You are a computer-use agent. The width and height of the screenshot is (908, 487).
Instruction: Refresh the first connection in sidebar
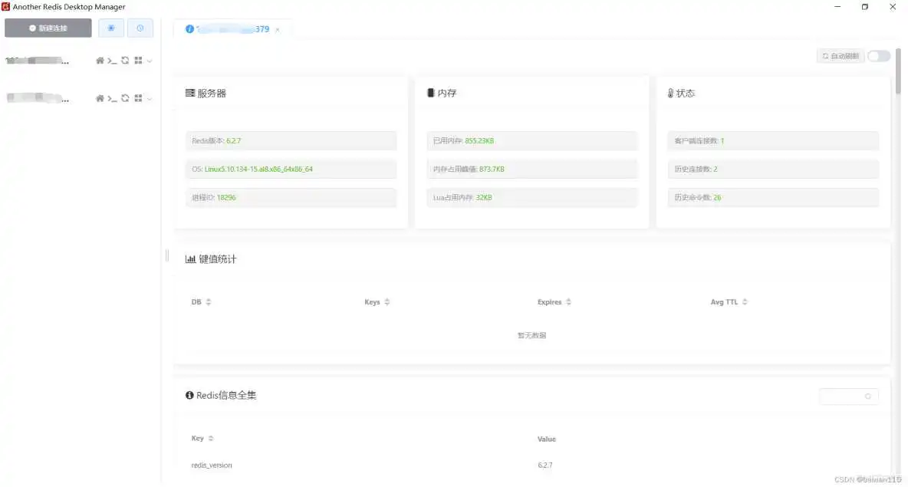[x=125, y=60]
